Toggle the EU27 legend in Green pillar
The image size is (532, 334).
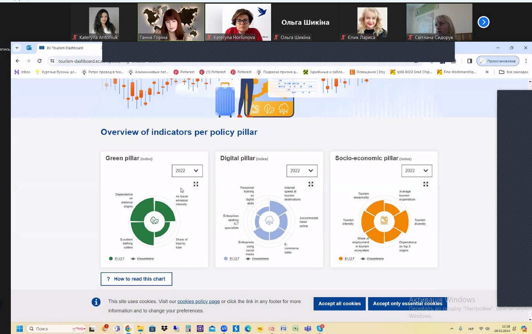(117, 259)
